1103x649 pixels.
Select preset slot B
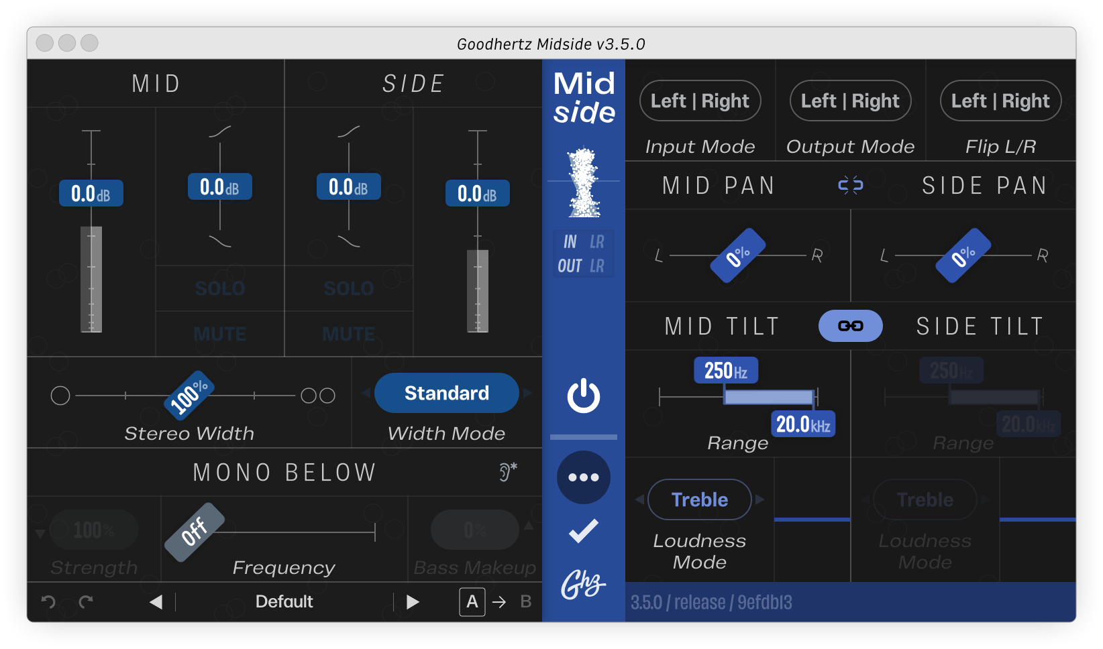(526, 602)
